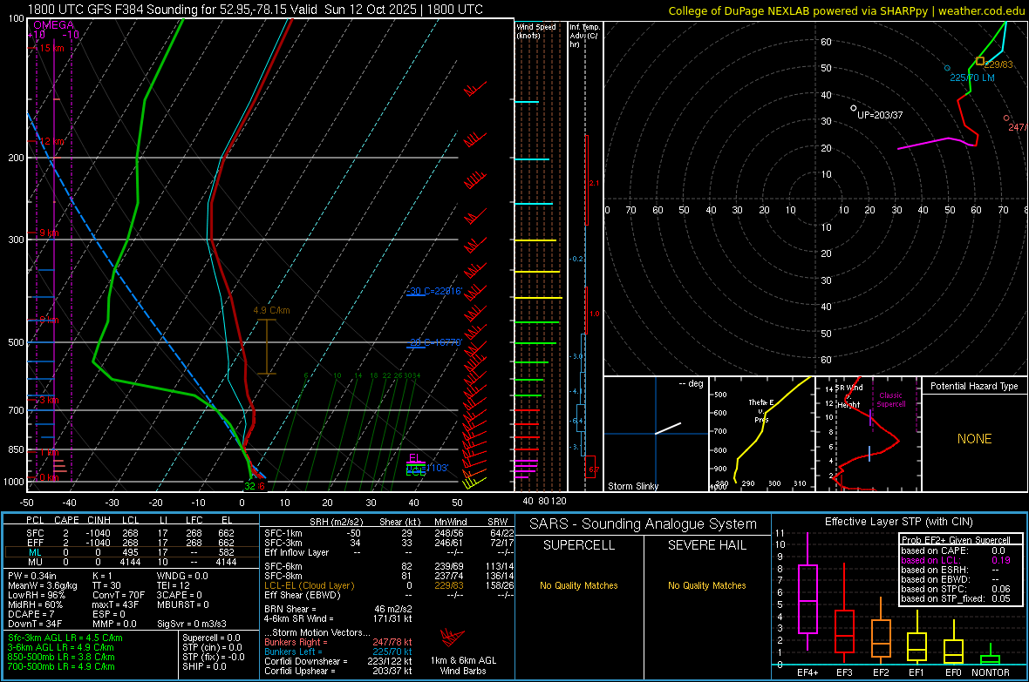This screenshot has height=682, width=1029.
Task: Click the 'Corfidi Downshear =' line
Action: pos(338,661)
